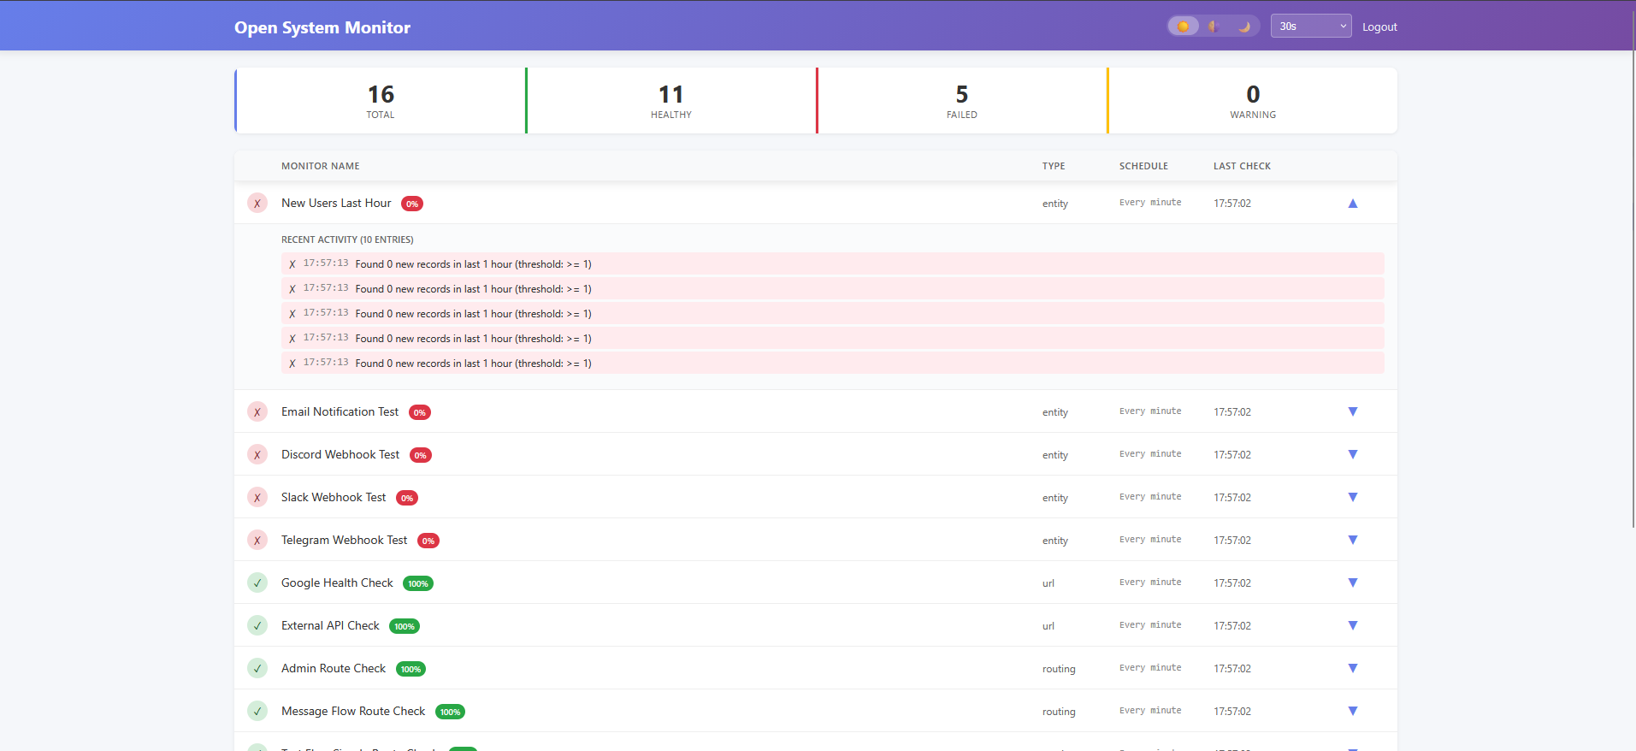Click the Failed count summary card
The width and height of the screenshot is (1636, 751).
(961, 101)
